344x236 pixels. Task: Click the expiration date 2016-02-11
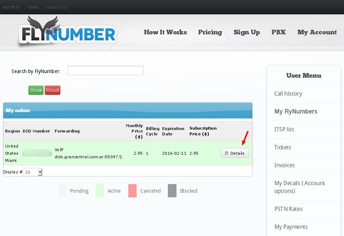[174, 153]
